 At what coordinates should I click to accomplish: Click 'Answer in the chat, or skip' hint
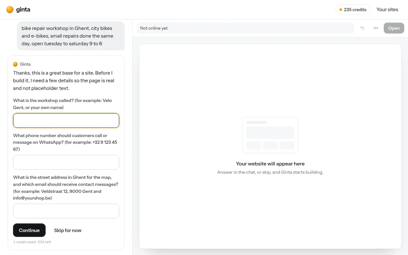[270, 172]
